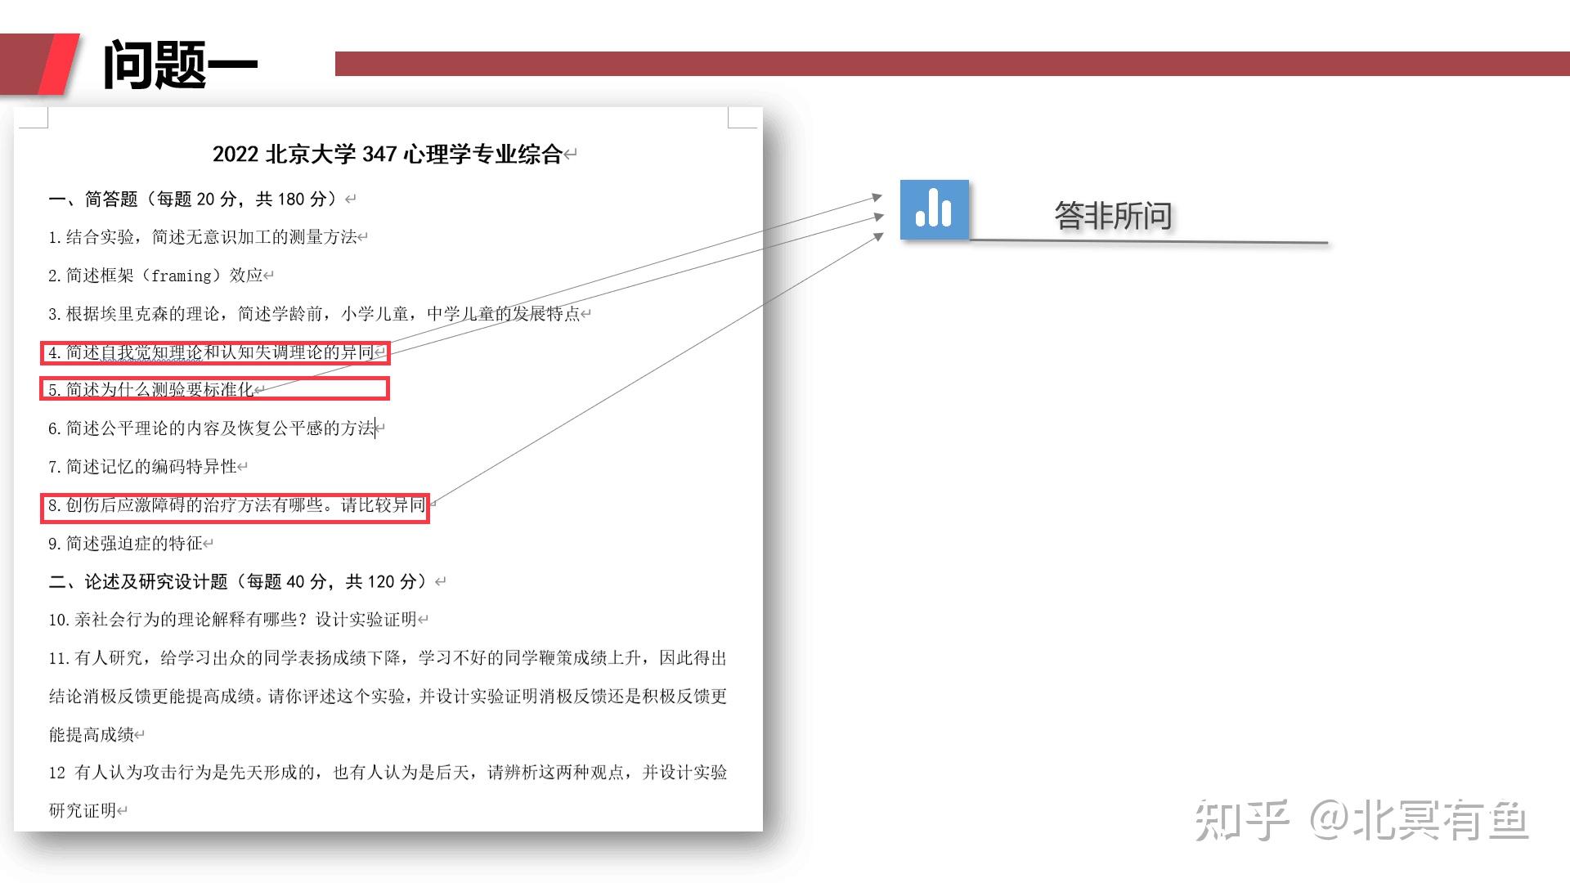Click the blue bar chart icon
The image size is (1570, 883).
coord(933,210)
